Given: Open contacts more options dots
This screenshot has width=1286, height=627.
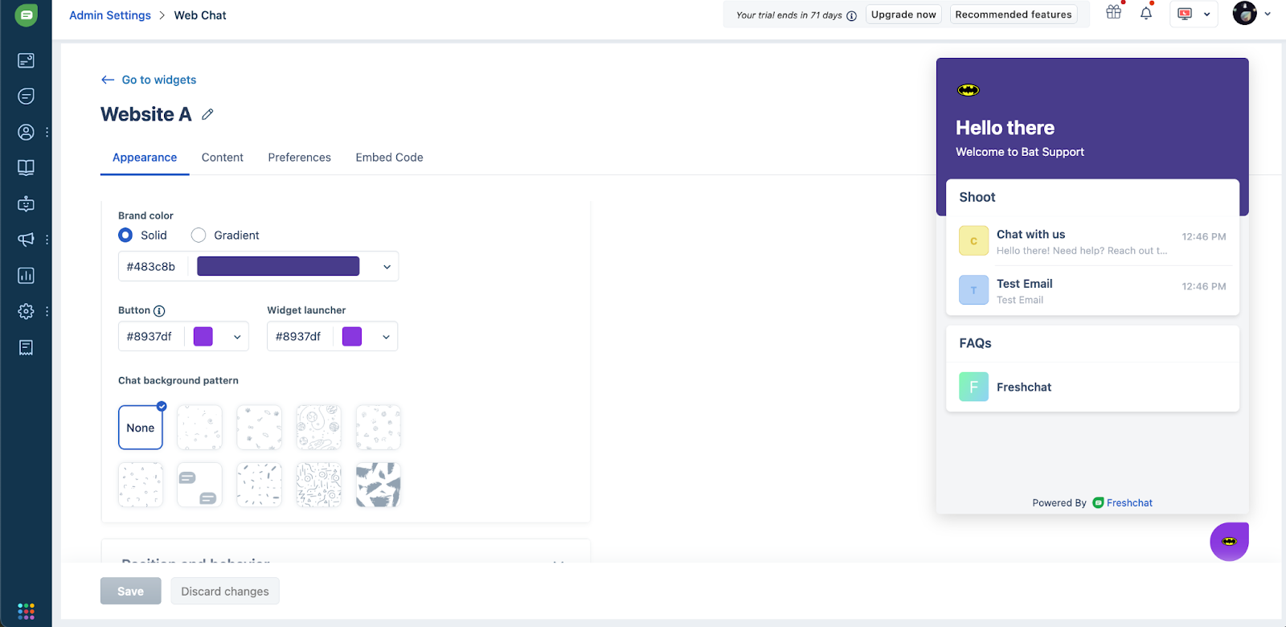Looking at the screenshot, I should [47, 132].
